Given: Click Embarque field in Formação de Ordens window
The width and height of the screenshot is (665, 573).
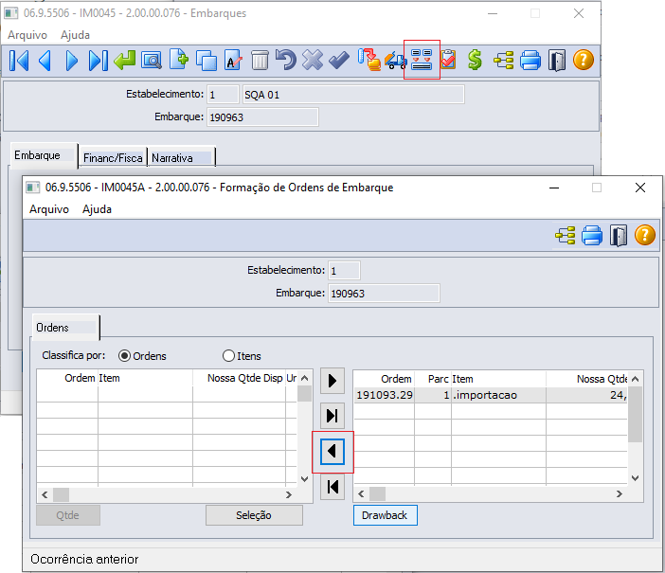Looking at the screenshot, I should click(384, 294).
